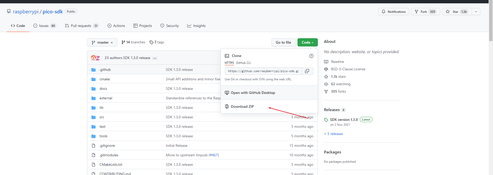Click Open with GitHub Desktop

pos(269,93)
